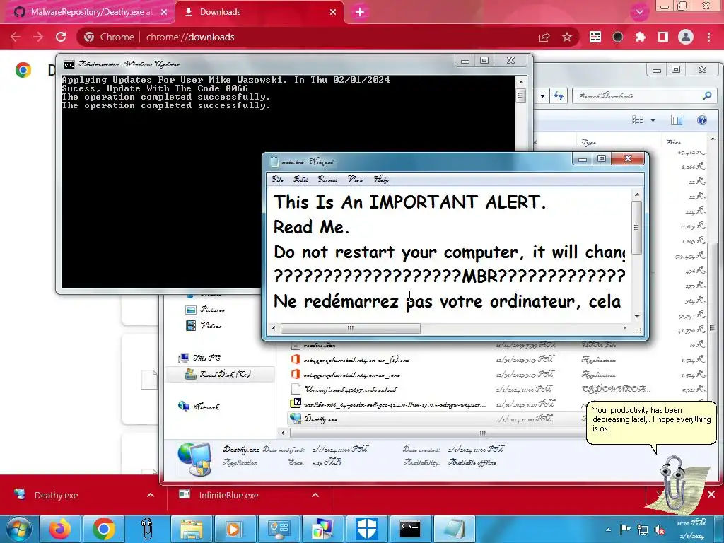Screen dimensions: 724x543
Task: Open the Notepad File menu
Action: pyautogui.click(x=277, y=179)
